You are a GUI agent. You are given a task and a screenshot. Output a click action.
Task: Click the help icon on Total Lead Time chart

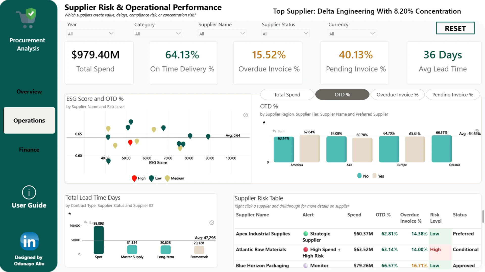point(212,223)
